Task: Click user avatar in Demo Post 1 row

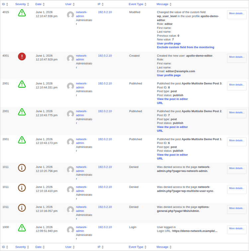Action: 70,142
